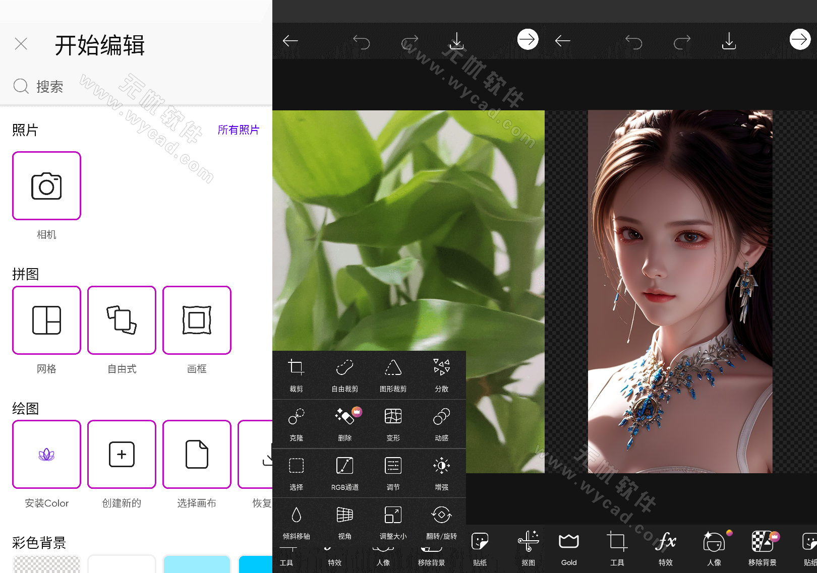Screen dimensions: 817x573
Task: Undo the last edit with the undo arrow
Action: point(634,40)
